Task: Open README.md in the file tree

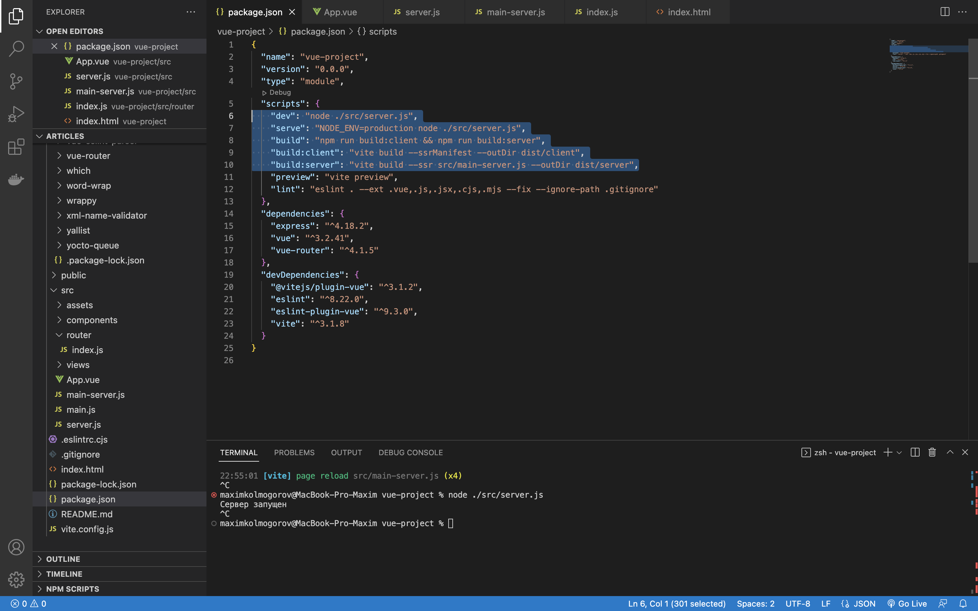Action: pos(119,514)
